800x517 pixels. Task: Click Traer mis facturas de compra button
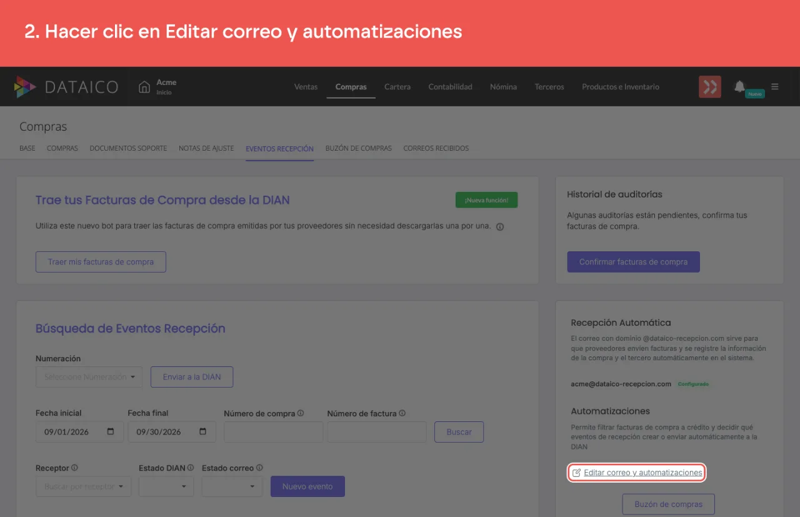(101, 262)
